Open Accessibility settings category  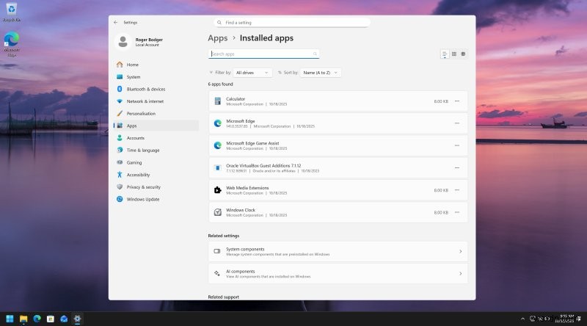156,175
